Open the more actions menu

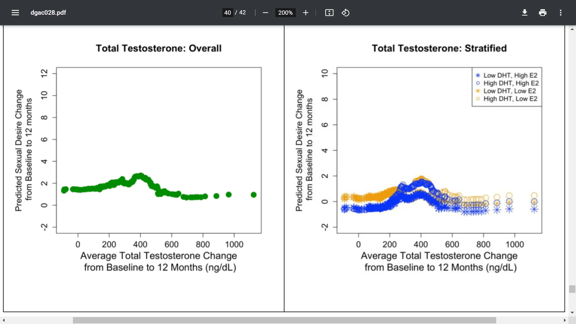click(561, 13)
